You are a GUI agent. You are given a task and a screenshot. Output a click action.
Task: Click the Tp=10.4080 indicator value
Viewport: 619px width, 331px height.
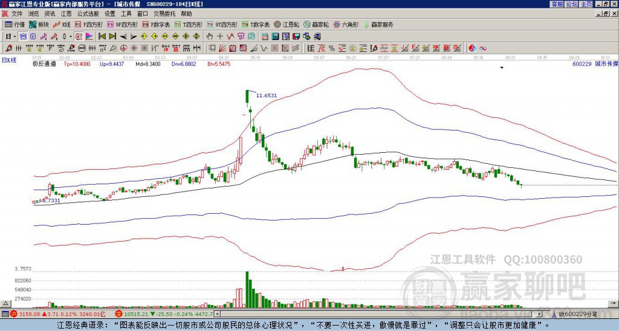point(77,63)
